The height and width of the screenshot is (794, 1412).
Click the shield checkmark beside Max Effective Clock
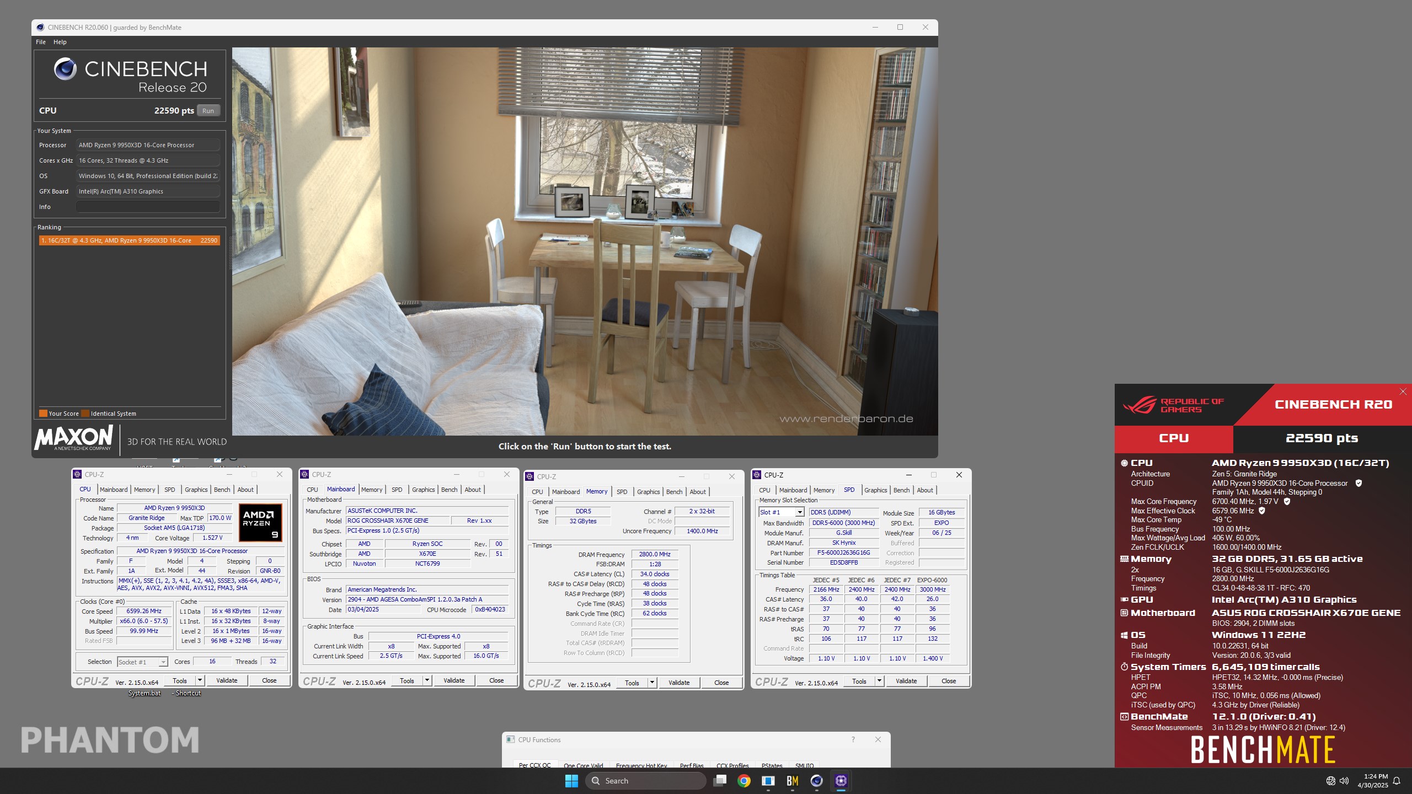1261,511
